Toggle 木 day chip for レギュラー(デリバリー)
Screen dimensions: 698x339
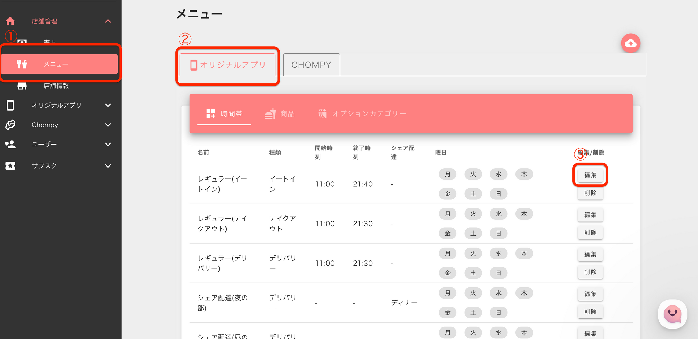click(524, 253)
